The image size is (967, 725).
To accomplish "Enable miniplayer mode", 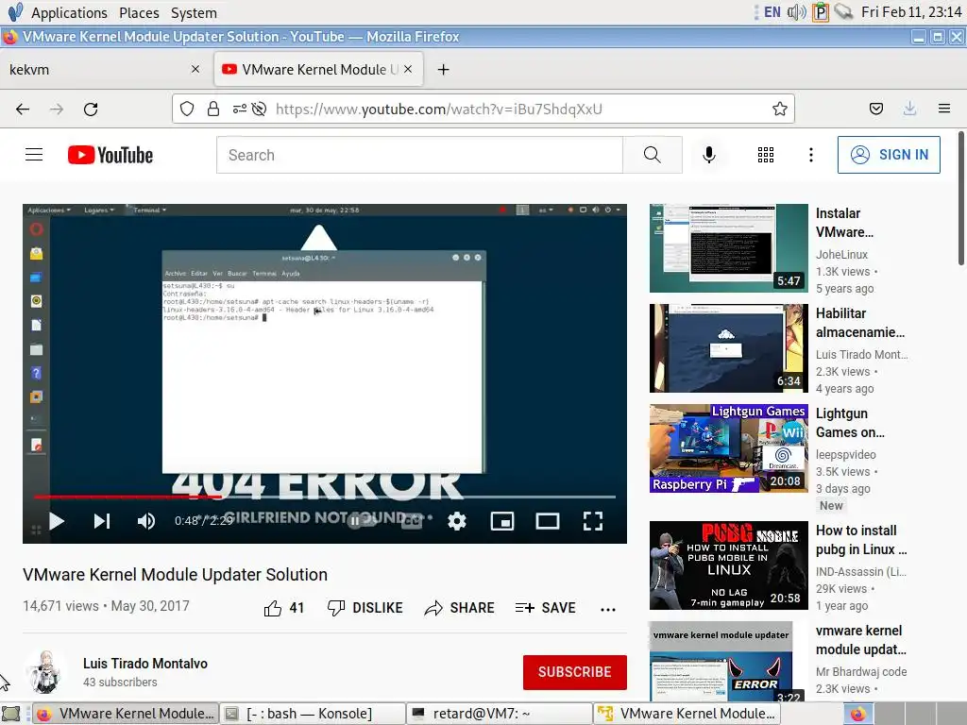I will pos(502,521).
